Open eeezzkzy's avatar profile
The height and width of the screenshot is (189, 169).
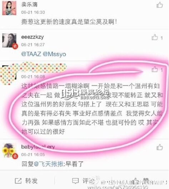[9, 40]
